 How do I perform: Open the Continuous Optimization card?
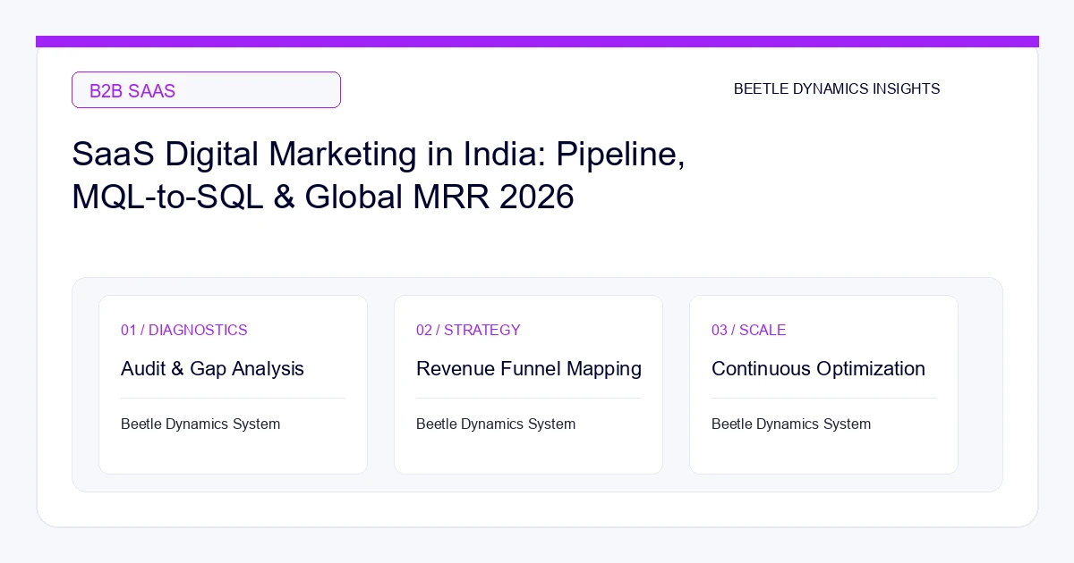pos(823,384)
